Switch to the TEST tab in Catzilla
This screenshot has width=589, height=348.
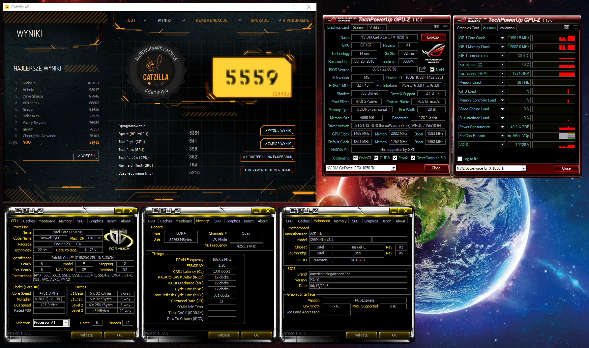[131, 20]
